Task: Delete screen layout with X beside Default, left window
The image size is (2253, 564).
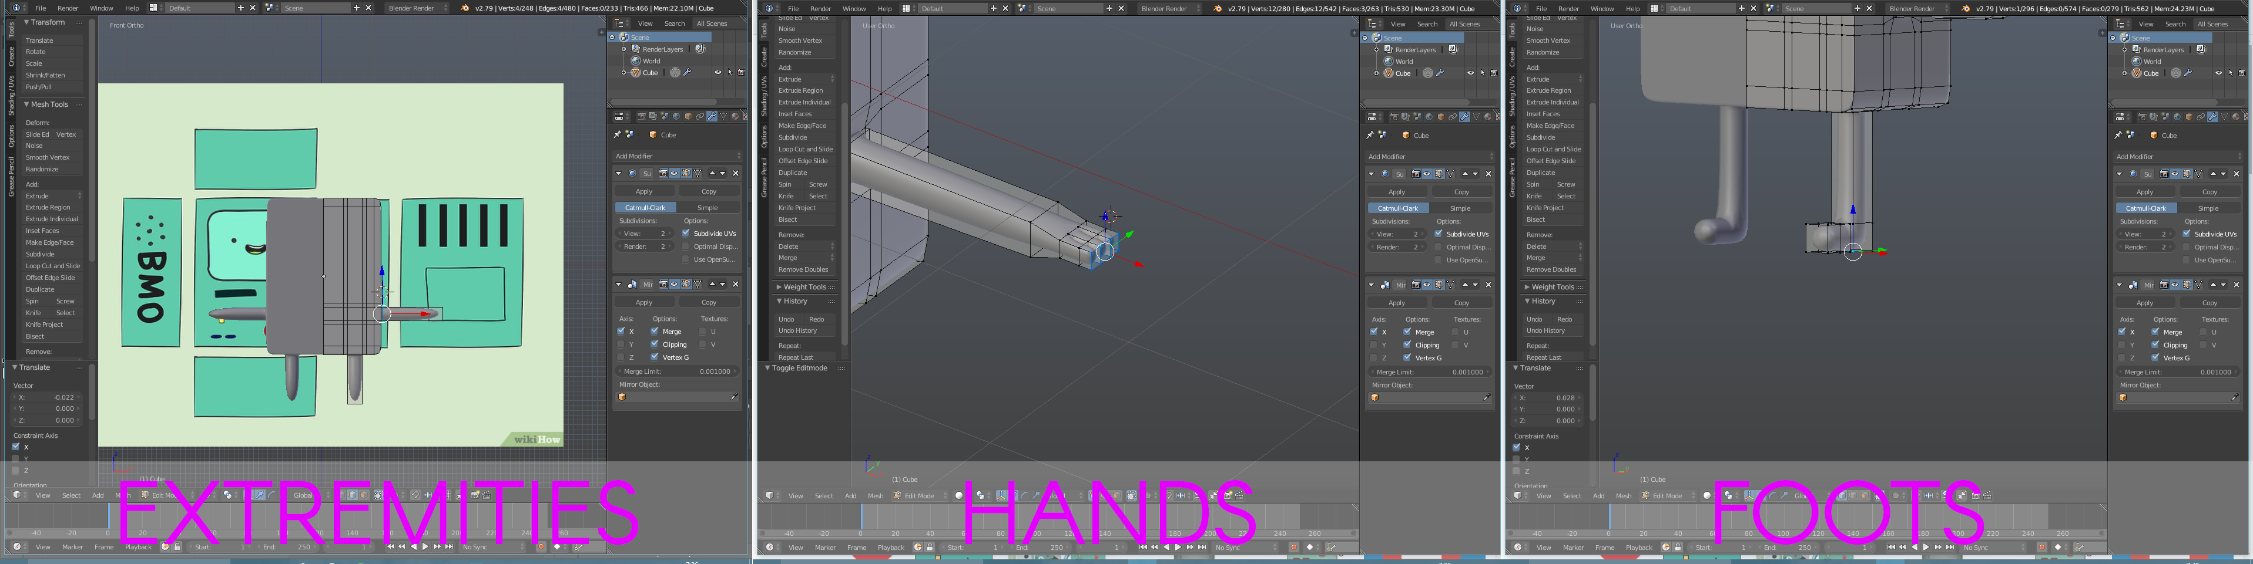Action: tap(253, 8)
